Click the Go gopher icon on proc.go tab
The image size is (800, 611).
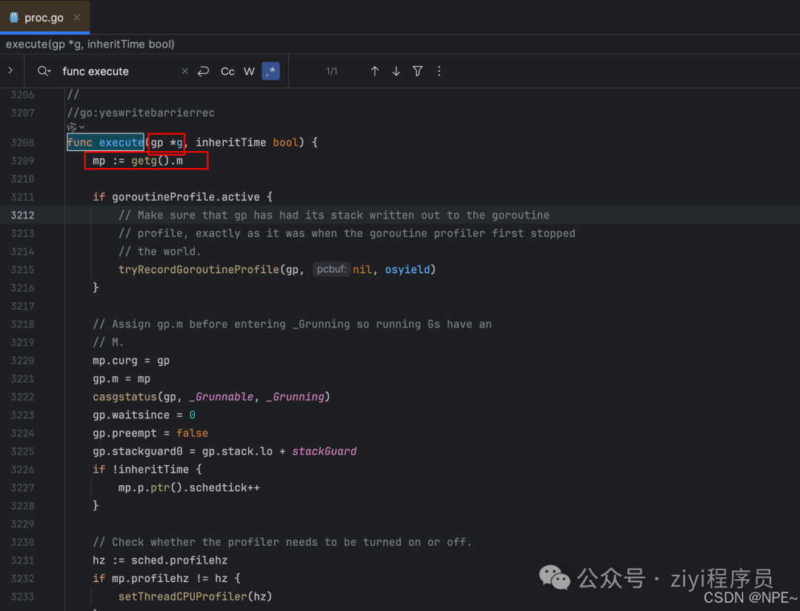(14, 17)
